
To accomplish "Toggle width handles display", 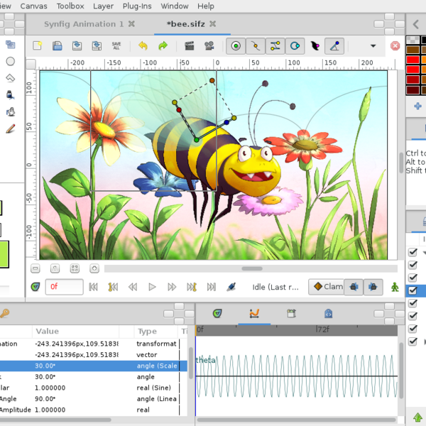I will click(315, 46).
